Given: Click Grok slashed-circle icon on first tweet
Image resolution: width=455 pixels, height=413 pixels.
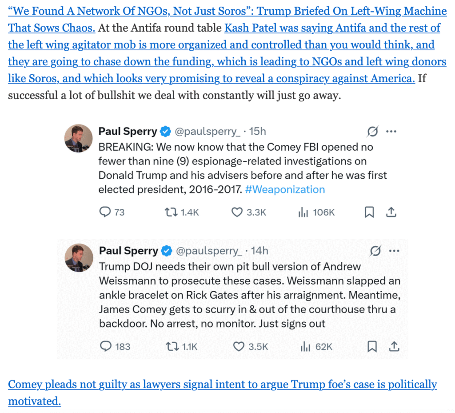Looking at the screenshot, I should click(x=372, y=132).
